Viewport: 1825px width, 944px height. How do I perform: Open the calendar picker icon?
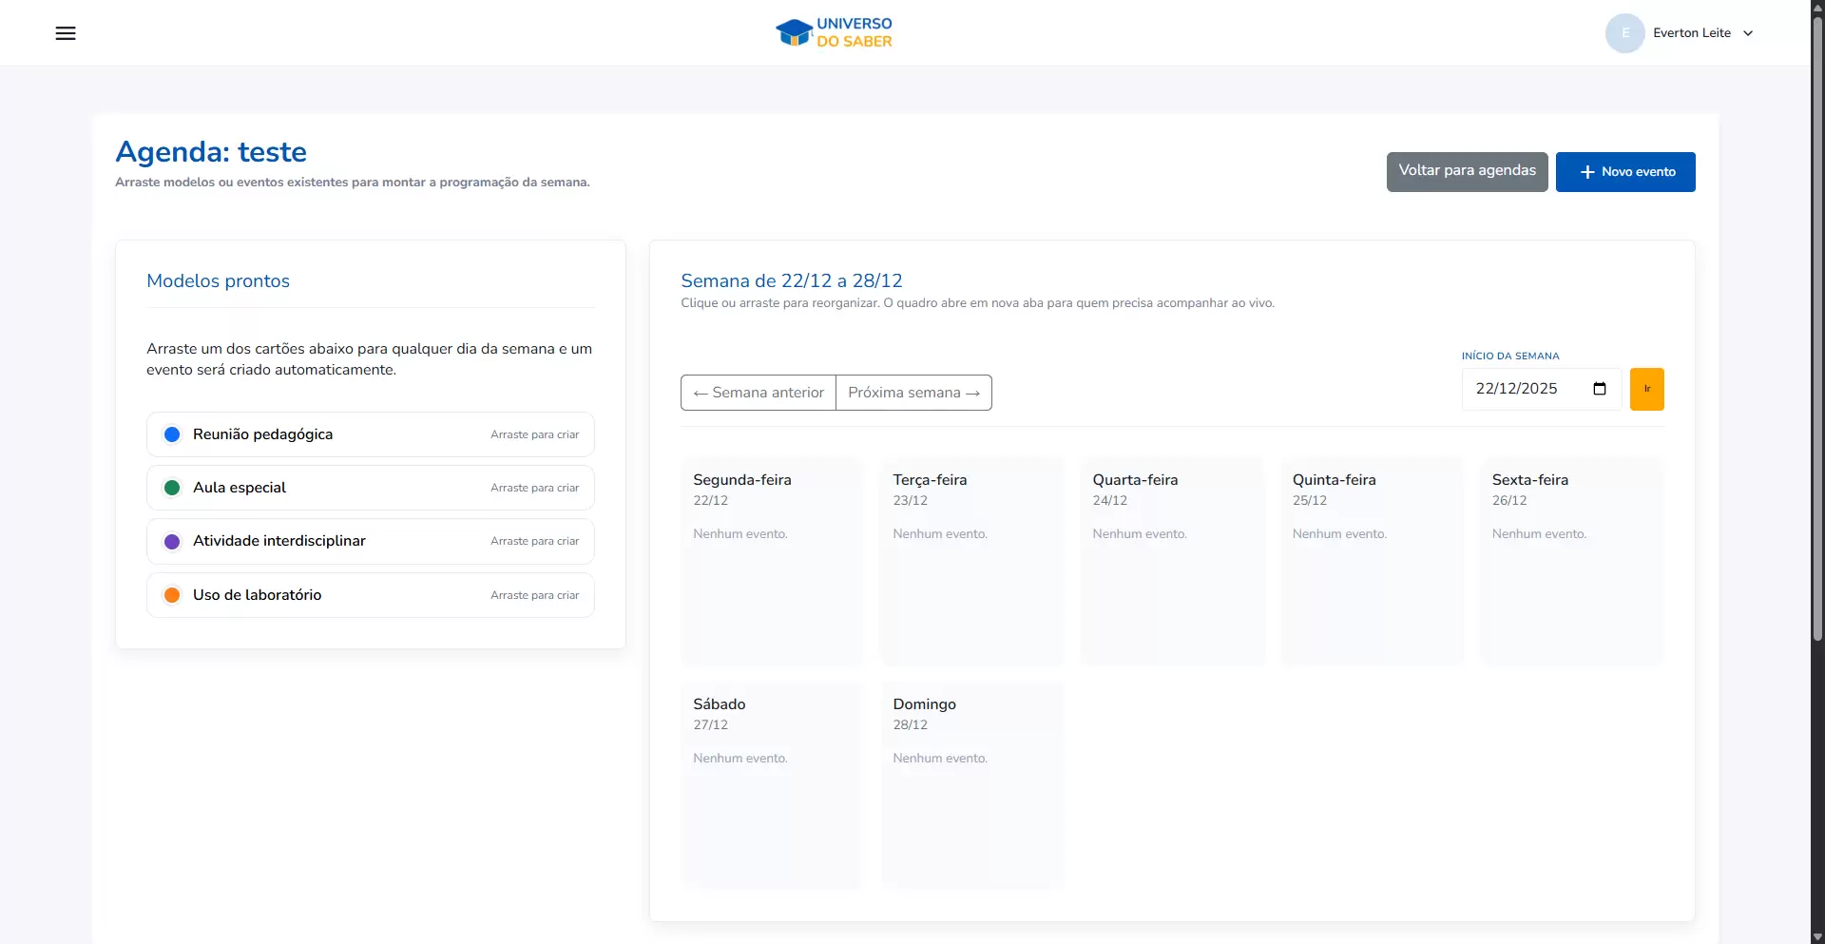tap(1600, 389)
